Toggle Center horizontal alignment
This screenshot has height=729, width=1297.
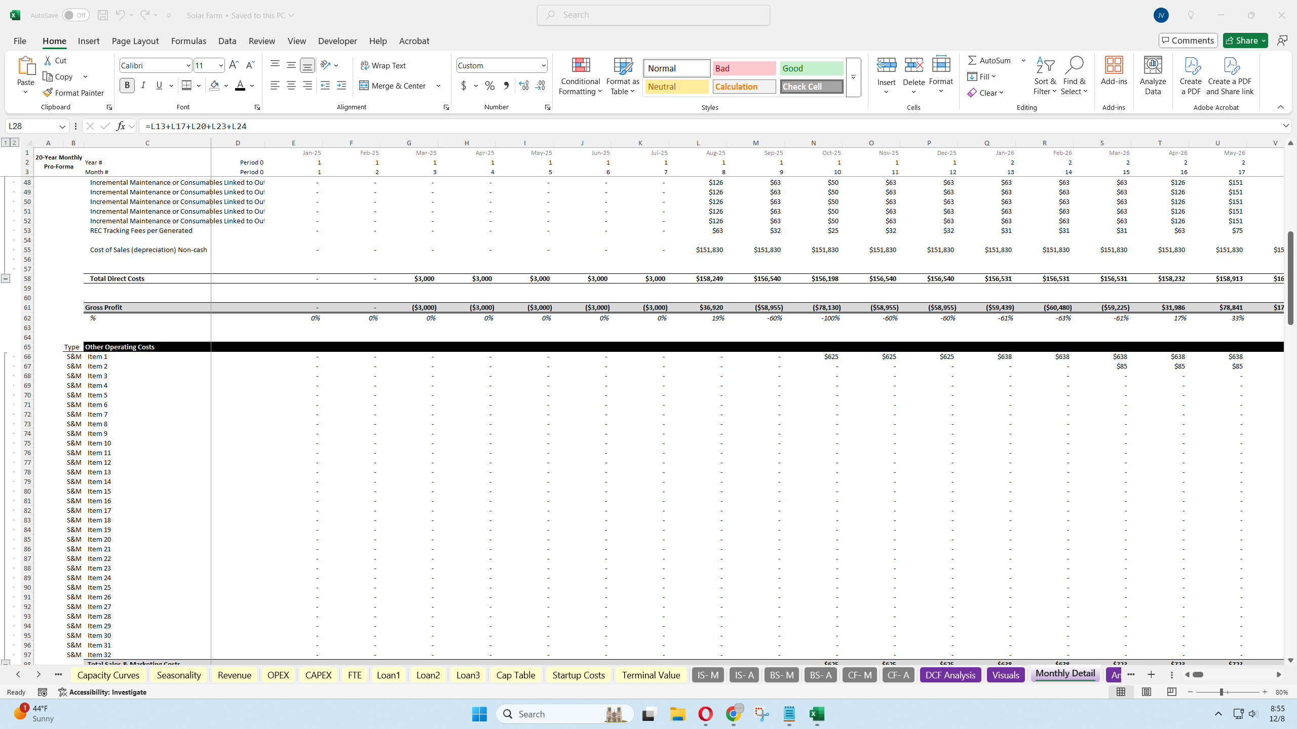[x=291, y=86]
